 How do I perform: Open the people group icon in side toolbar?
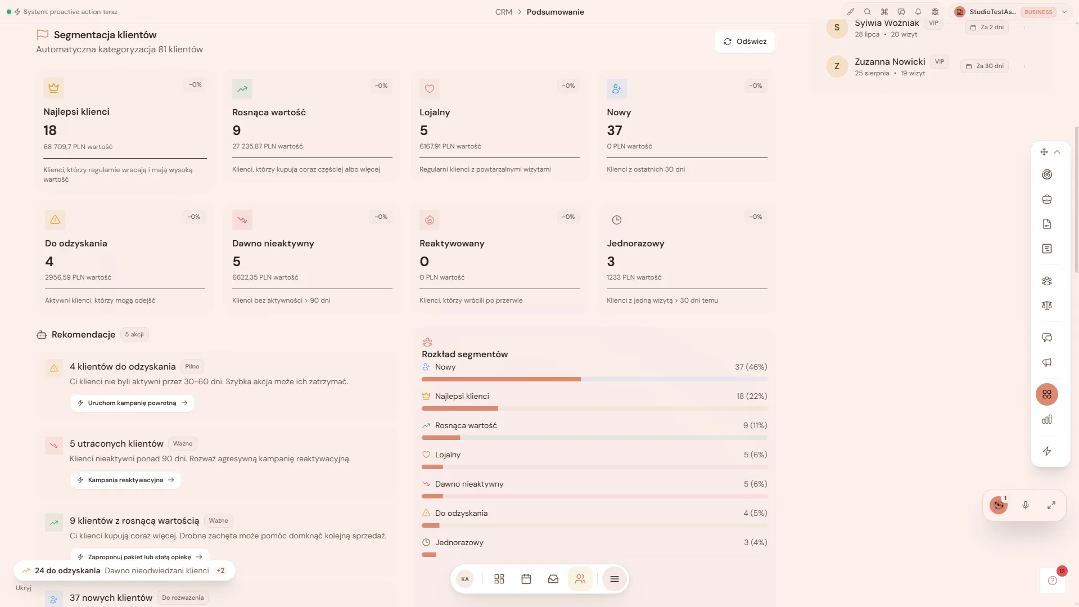[1047, 281]
